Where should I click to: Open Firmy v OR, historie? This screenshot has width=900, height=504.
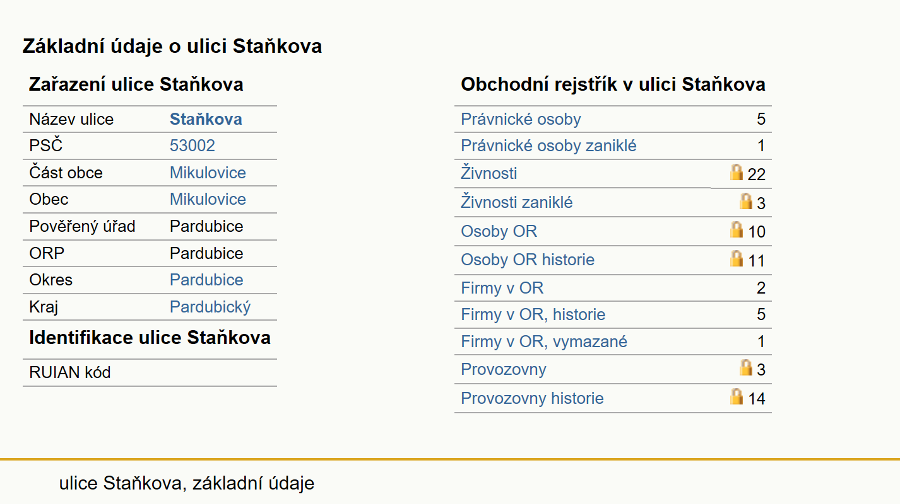pyautogui.click(x=533, y=314)
